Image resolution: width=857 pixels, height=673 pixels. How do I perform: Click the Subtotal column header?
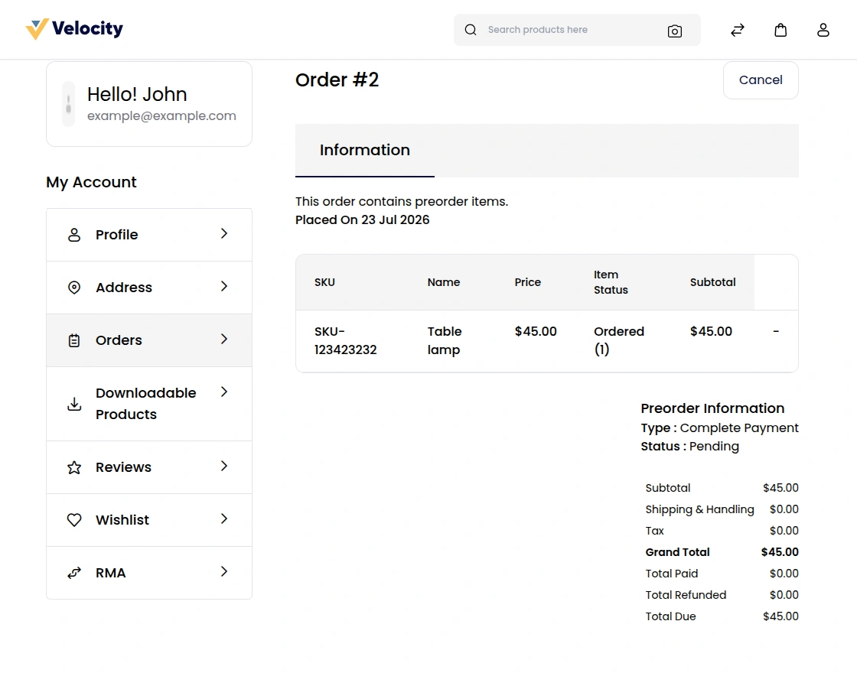[712, 282]
